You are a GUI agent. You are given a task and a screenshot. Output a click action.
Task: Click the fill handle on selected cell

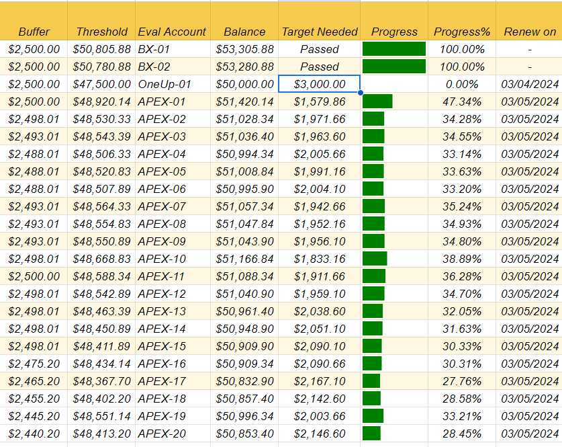(360, 93)
